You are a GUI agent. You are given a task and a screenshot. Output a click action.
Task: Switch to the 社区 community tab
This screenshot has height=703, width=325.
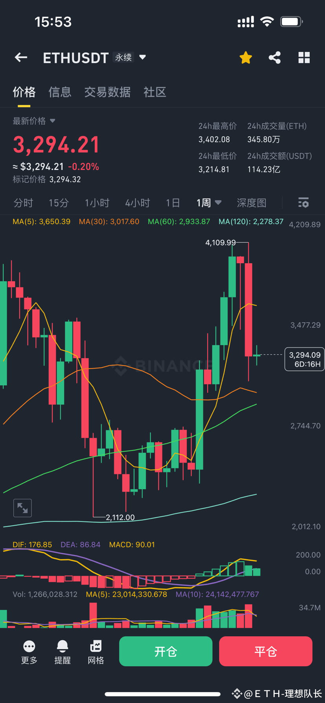coord(155,92)
